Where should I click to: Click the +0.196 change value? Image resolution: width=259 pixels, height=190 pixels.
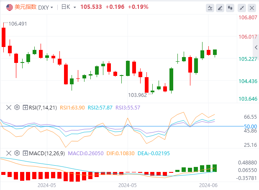tap(115, 7)
